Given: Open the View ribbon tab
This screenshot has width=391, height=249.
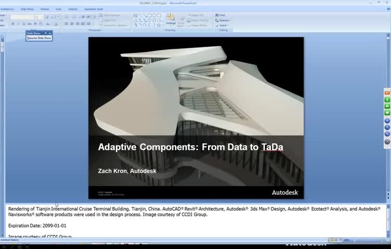Looking at the screenshot, I should pos(59,9).
